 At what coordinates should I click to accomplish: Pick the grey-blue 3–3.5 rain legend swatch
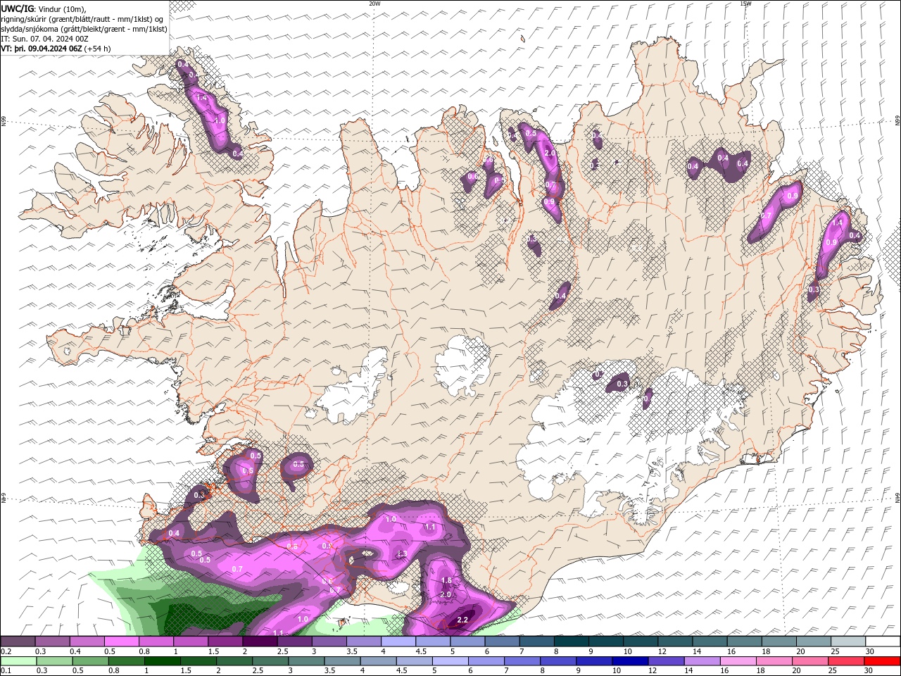306,661
